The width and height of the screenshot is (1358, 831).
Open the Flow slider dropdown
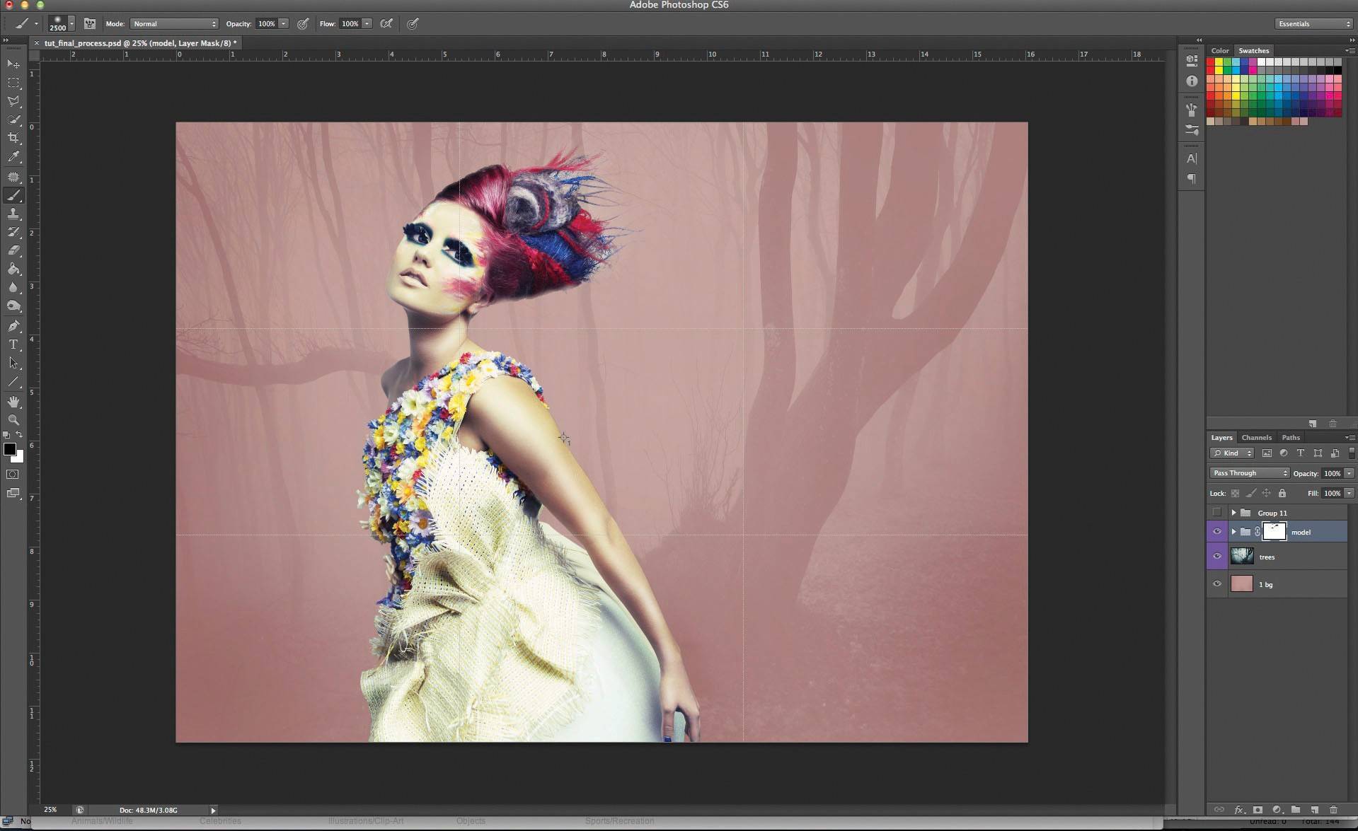point(367,24)
